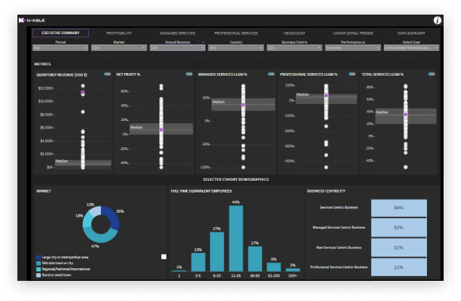Image resolution: width=461 pixels, height=301 pixels.
Task: Switch to the Managed Services tab
Action: click(177, 33)
